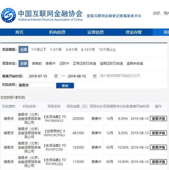Click the 机构名称 input containing 搜易贷
The width and height of the screenshot is (169, 170).
35,85
